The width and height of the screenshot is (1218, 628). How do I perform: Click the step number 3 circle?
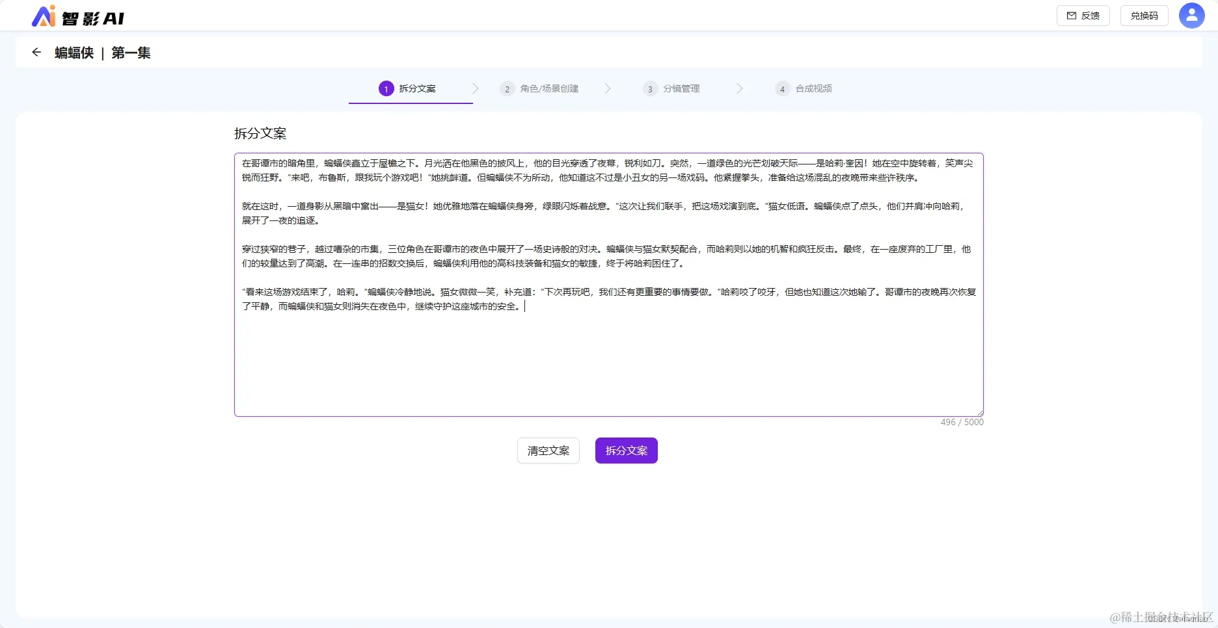(x=650, y=89)
